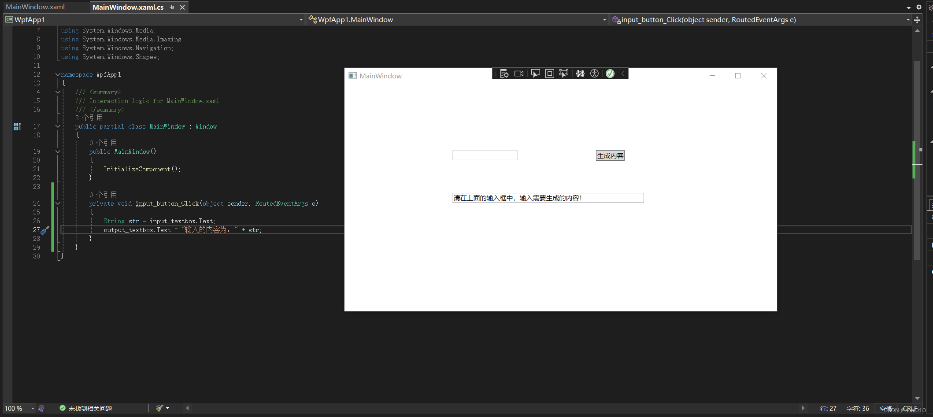Screen dimensions: 933x417
Task: Click the debug toolbar drag handle dots
Action: click(495, 74)
